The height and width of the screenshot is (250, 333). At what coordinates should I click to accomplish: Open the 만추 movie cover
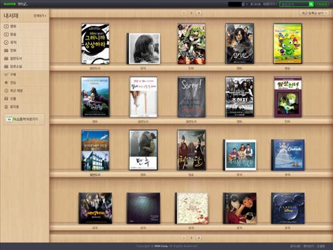point(143,150)
